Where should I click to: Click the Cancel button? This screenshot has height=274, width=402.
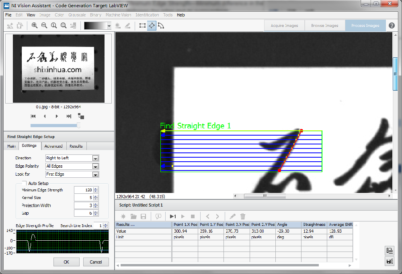click(x=96, y=262)
